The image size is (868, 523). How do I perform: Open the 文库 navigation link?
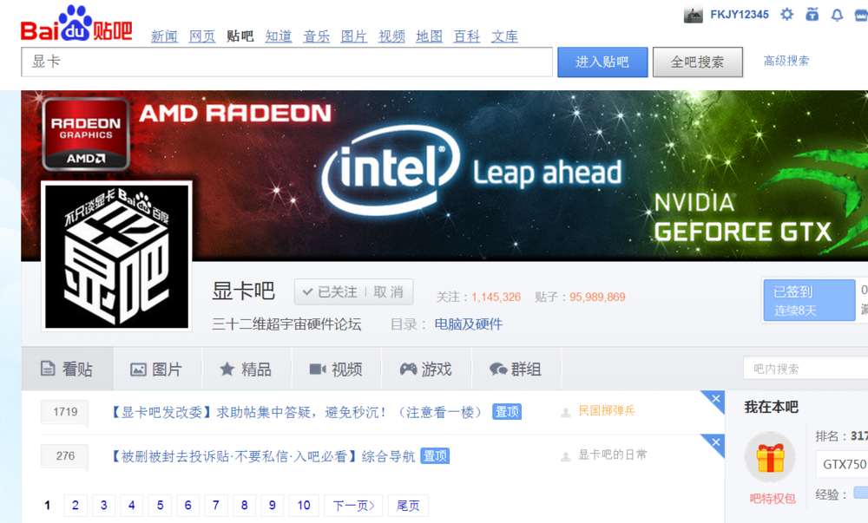click(505, 36)
